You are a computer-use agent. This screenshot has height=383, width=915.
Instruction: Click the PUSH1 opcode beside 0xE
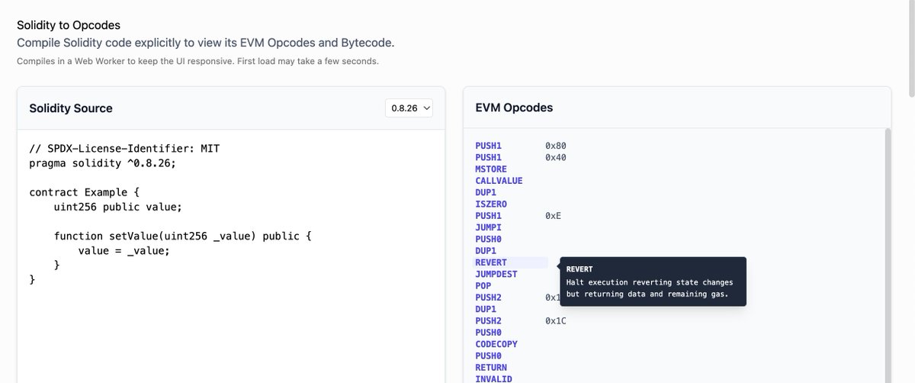[x=488, y=216]
